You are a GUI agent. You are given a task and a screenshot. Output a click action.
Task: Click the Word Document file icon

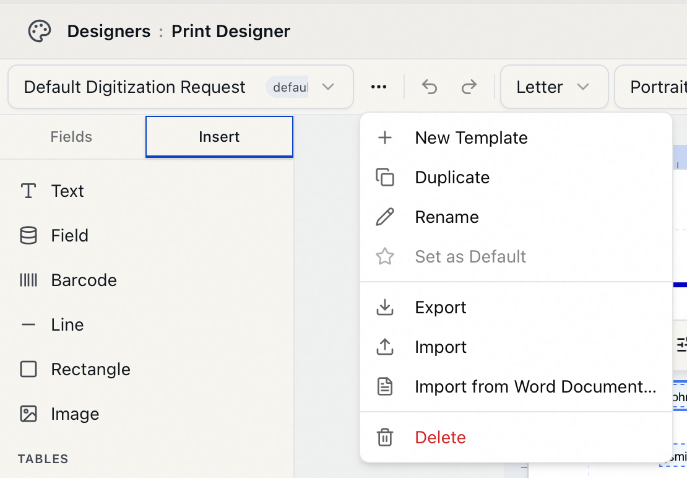385,386
